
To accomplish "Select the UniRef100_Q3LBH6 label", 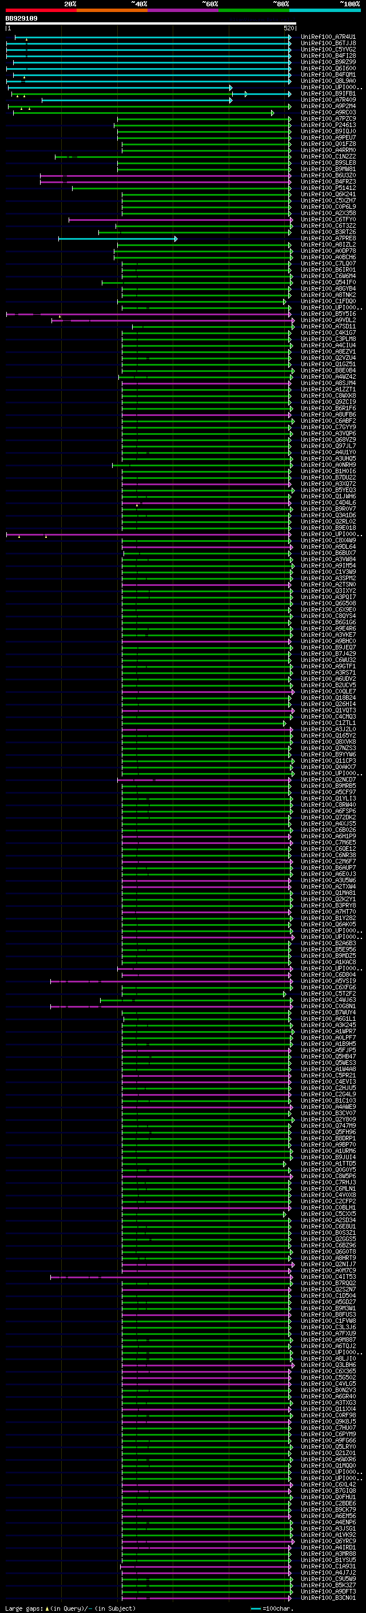I will (328, 1365).
